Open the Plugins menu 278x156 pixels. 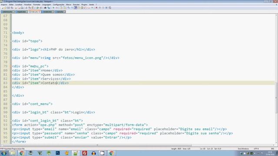point(84,5)
